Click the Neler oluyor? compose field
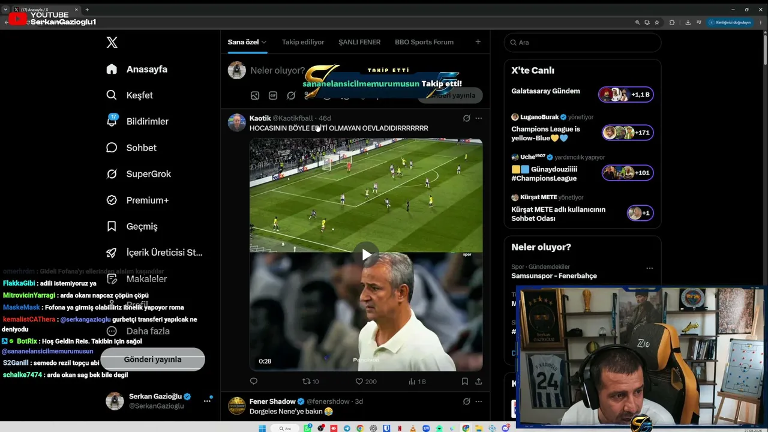 277,70
